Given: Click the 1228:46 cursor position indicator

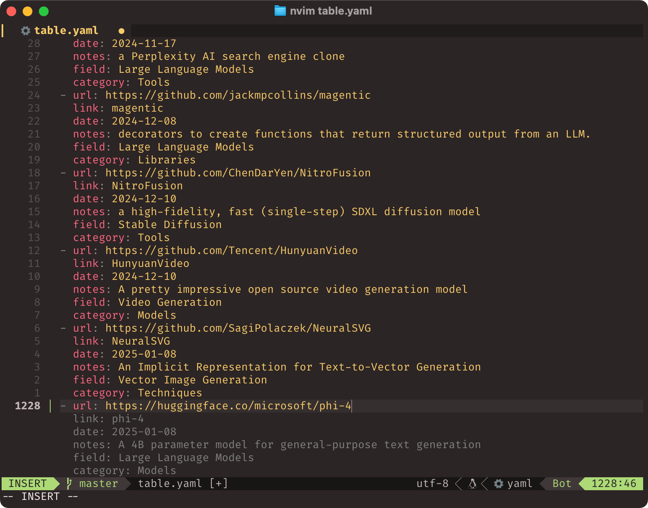Looking at the screenshot, I should pos(614,483).
